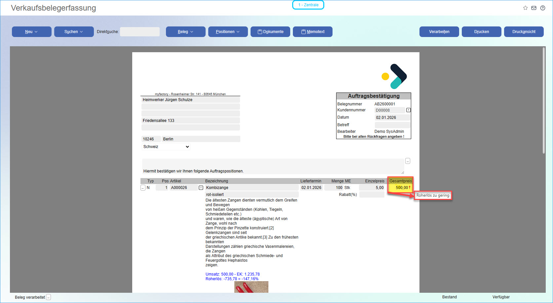Image resolution: width=553 pixels, height=303 pixels.
Task: Click the 'Beleg verarbeitet' status text
Action: (x=30, y=297)
